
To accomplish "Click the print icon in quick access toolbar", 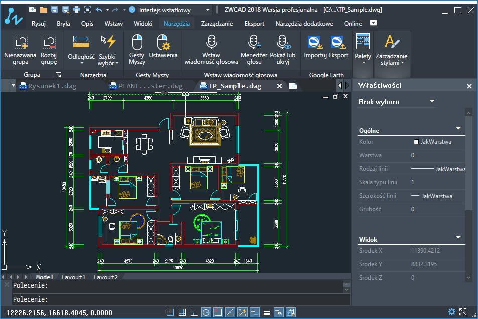I will point(76,10).
